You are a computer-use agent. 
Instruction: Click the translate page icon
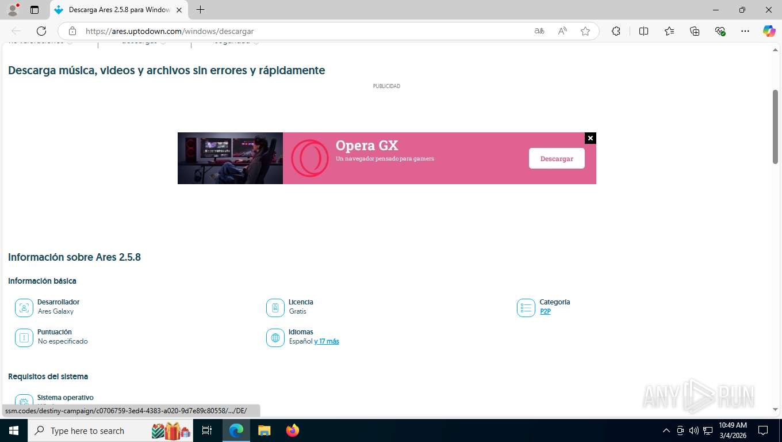click(539, 31)
